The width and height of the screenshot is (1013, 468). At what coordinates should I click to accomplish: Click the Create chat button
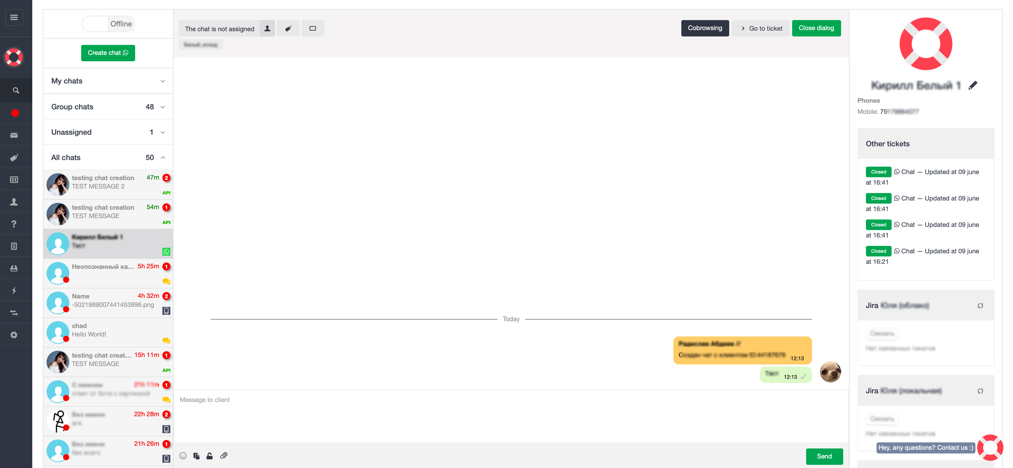[108, 53]
